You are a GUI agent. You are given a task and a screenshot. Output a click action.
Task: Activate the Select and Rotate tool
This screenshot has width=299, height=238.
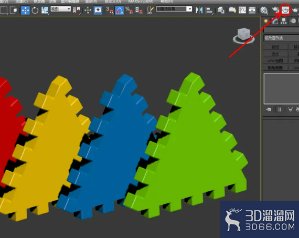[35, 10]
